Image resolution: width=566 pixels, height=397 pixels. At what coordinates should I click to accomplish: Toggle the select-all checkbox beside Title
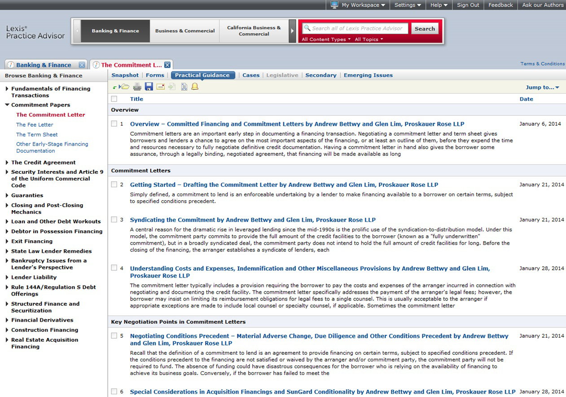click(x=114, y=99)
